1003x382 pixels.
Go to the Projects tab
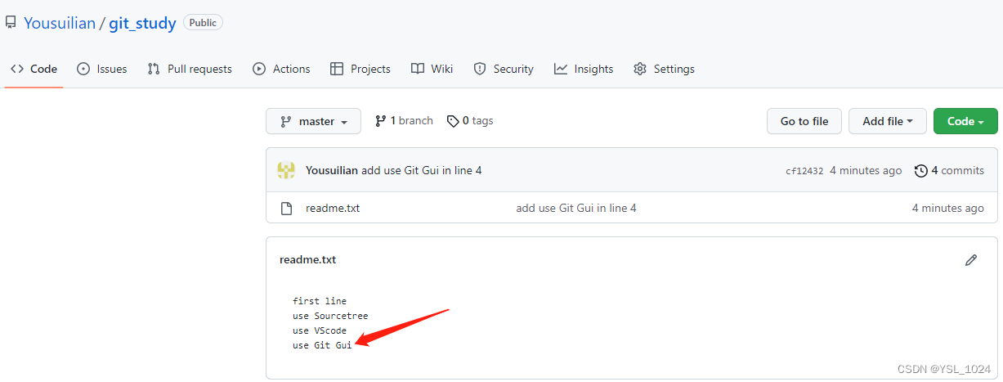click(360, 69)
